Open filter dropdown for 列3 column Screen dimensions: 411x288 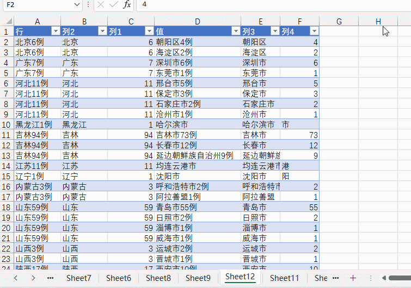tap(275, 32)
